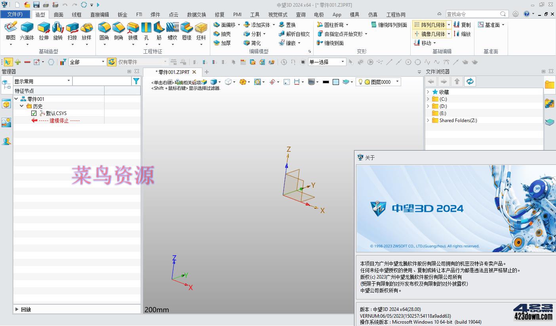Open the 孔 (Hole) tool

pos(147,32)
